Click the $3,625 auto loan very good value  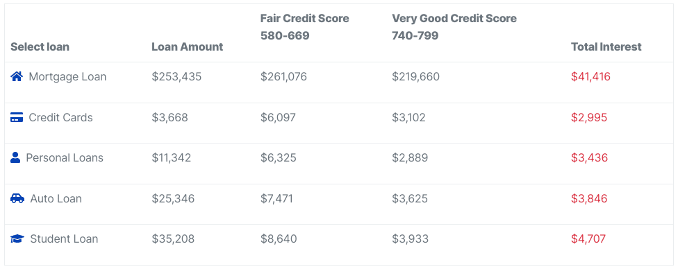tap(410, 198)
